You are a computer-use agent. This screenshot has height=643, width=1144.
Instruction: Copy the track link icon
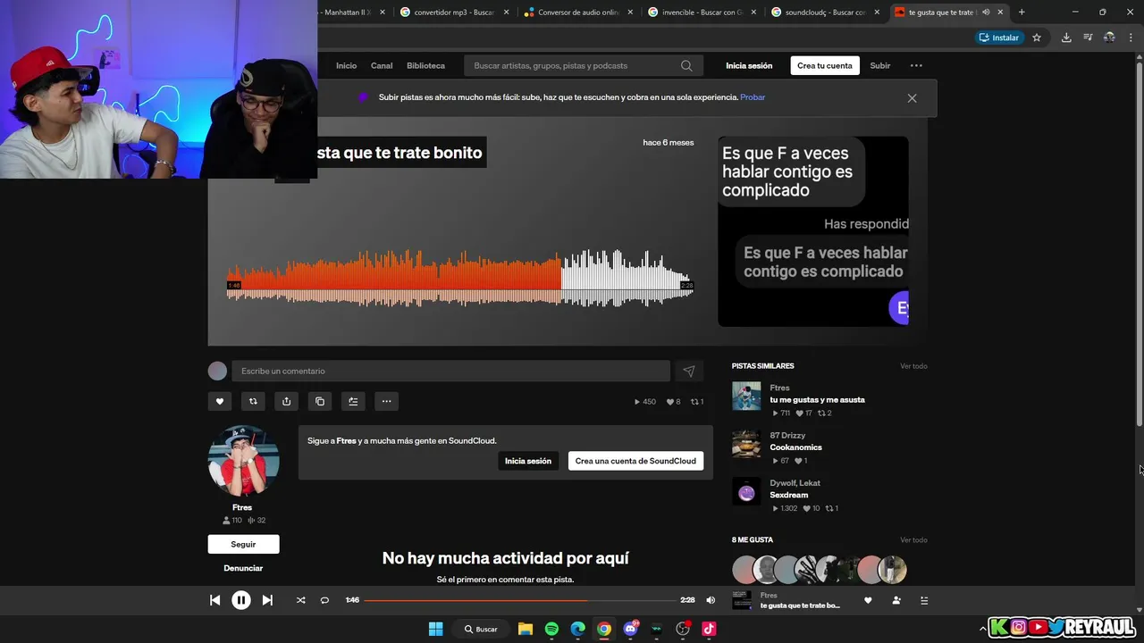[x=320, y=401]
